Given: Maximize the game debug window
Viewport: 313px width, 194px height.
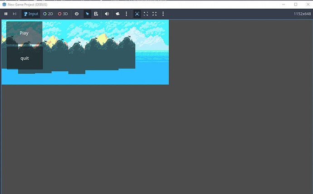Looking at the screenshot, I should [x=296, y=4].
